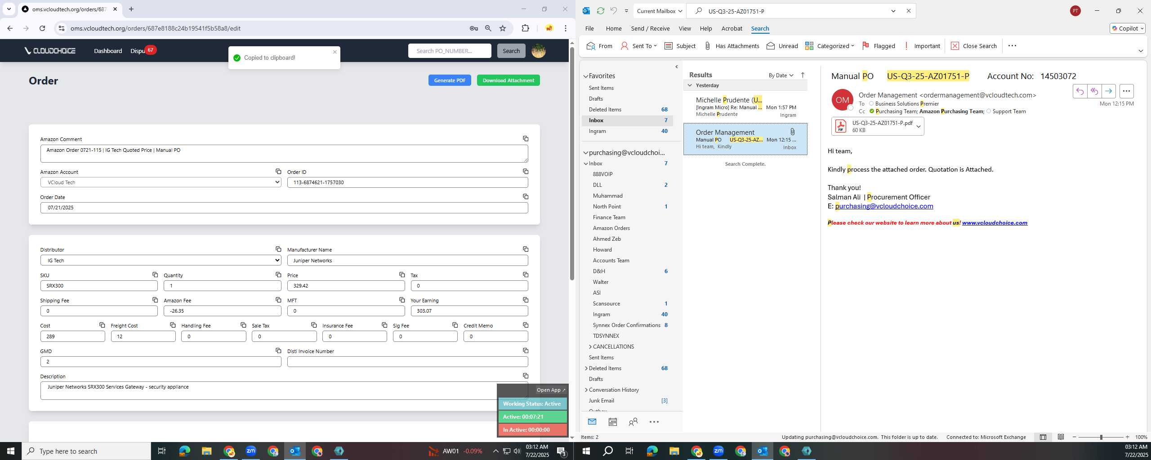Reverse sort order arrow in Results

pos(803,75)
